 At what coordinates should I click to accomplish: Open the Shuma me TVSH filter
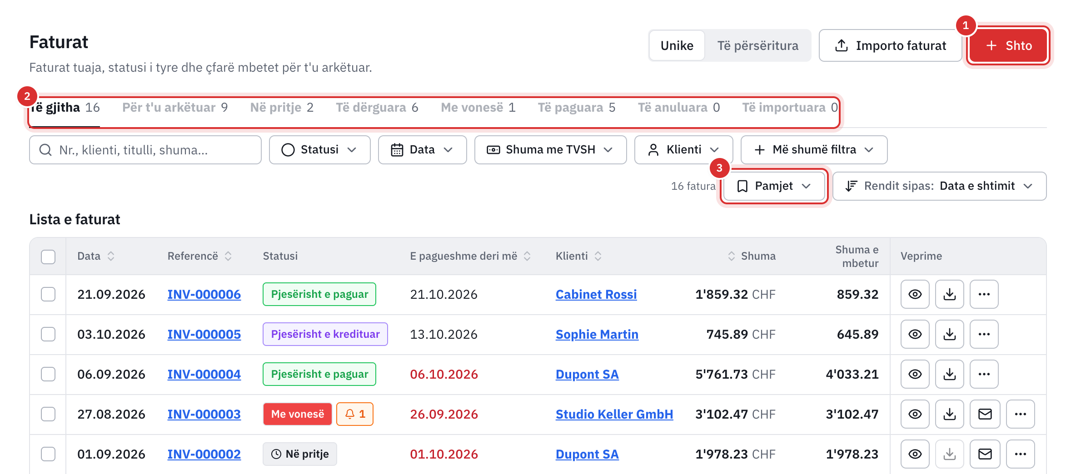[x=550, y=150]
